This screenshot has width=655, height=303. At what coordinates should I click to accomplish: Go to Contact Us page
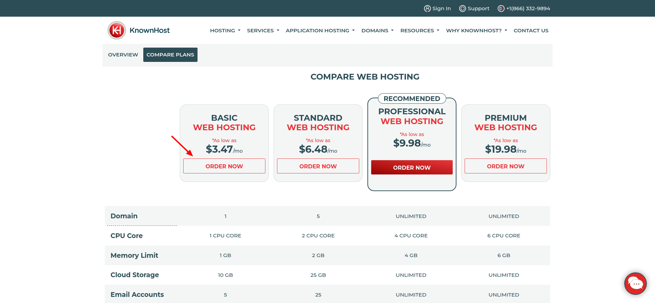point(531,31)
